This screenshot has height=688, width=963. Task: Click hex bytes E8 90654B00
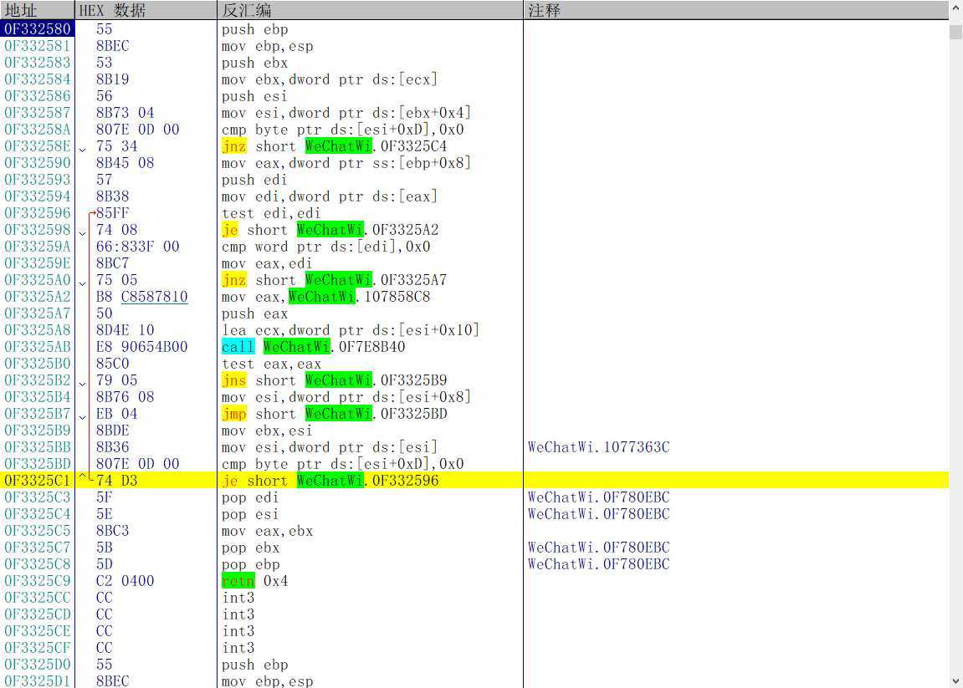pos(142,347)
